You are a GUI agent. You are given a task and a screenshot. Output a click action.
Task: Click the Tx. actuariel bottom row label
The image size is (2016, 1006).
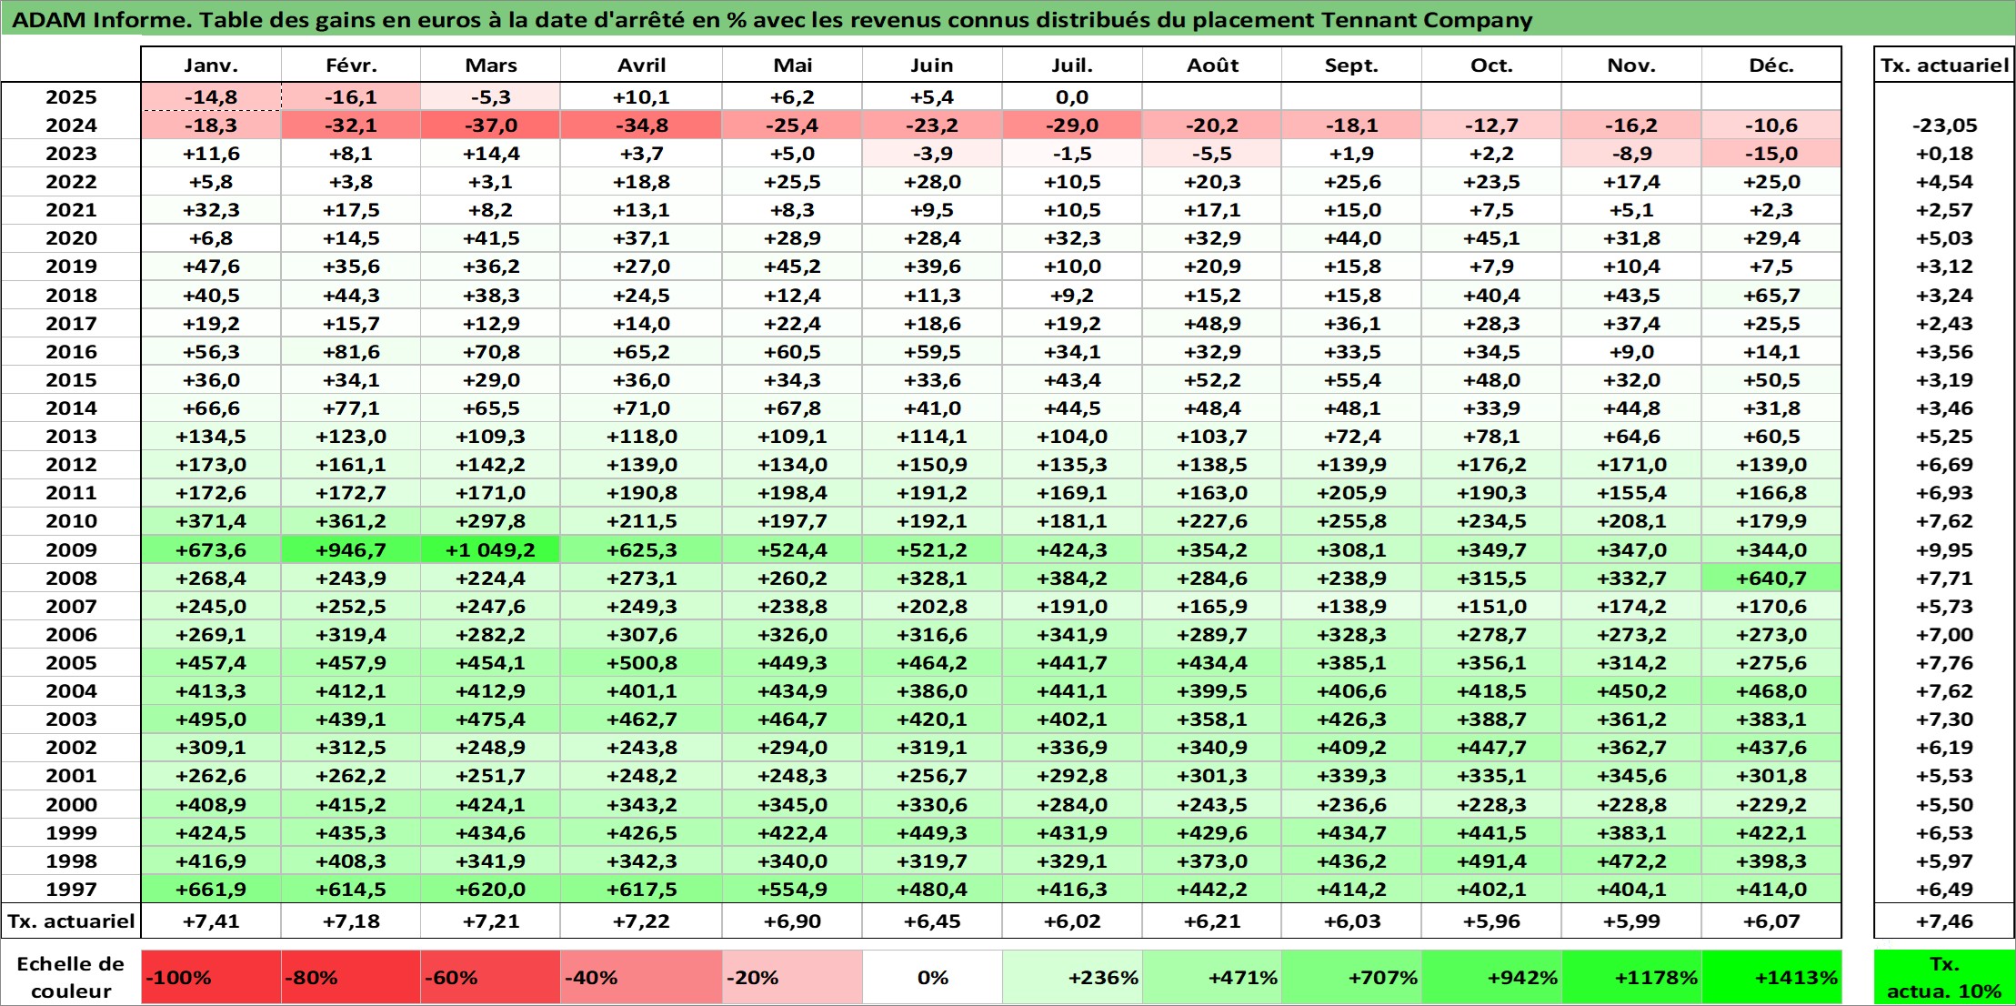[71, 921]
